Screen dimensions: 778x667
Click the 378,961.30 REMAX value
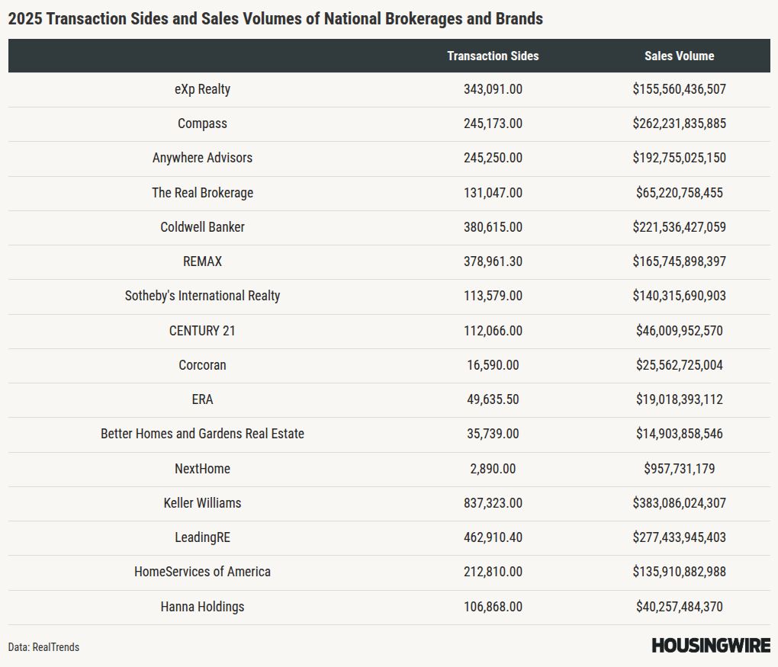coord(493,261)
